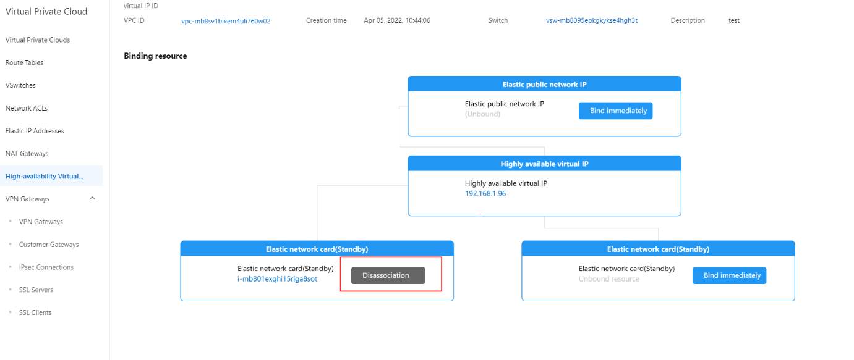The image size is (854, 360).
Task: Select Network ACLs
Action: (27, 108)
